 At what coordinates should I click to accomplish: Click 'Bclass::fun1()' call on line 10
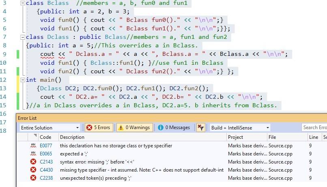(x=117, y=63)
